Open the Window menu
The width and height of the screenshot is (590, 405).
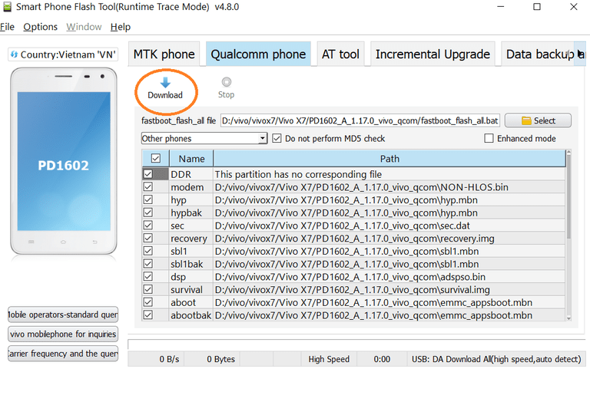(84, 27)
